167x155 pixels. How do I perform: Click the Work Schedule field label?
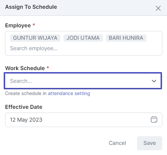[x=25, y=68]
